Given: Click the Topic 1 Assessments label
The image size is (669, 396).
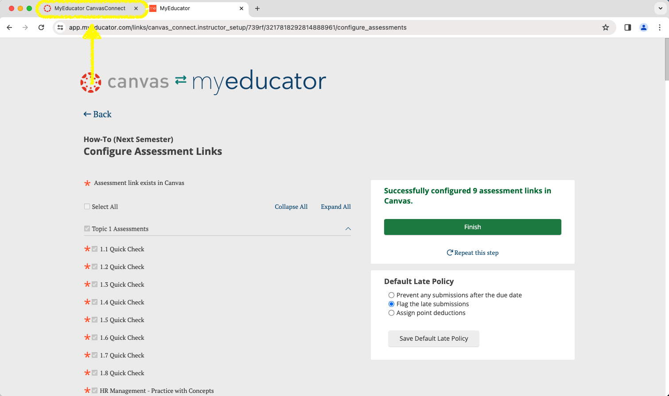Looking at the screenshot, I should coord(120,229).
